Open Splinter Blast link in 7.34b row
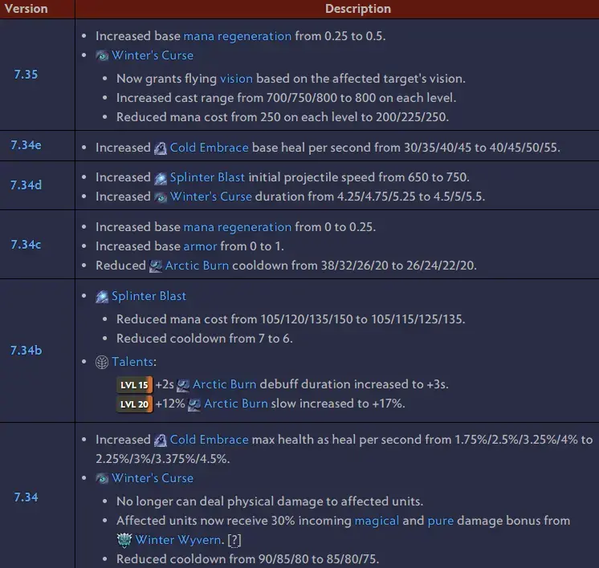 click(149, 296)
